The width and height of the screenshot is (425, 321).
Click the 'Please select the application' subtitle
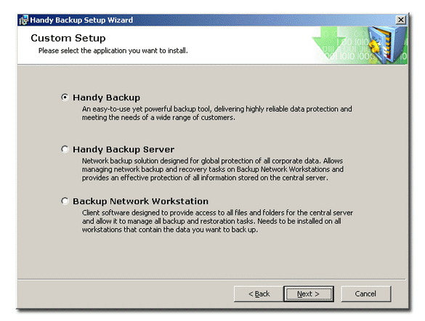click(x=113, y=51)
